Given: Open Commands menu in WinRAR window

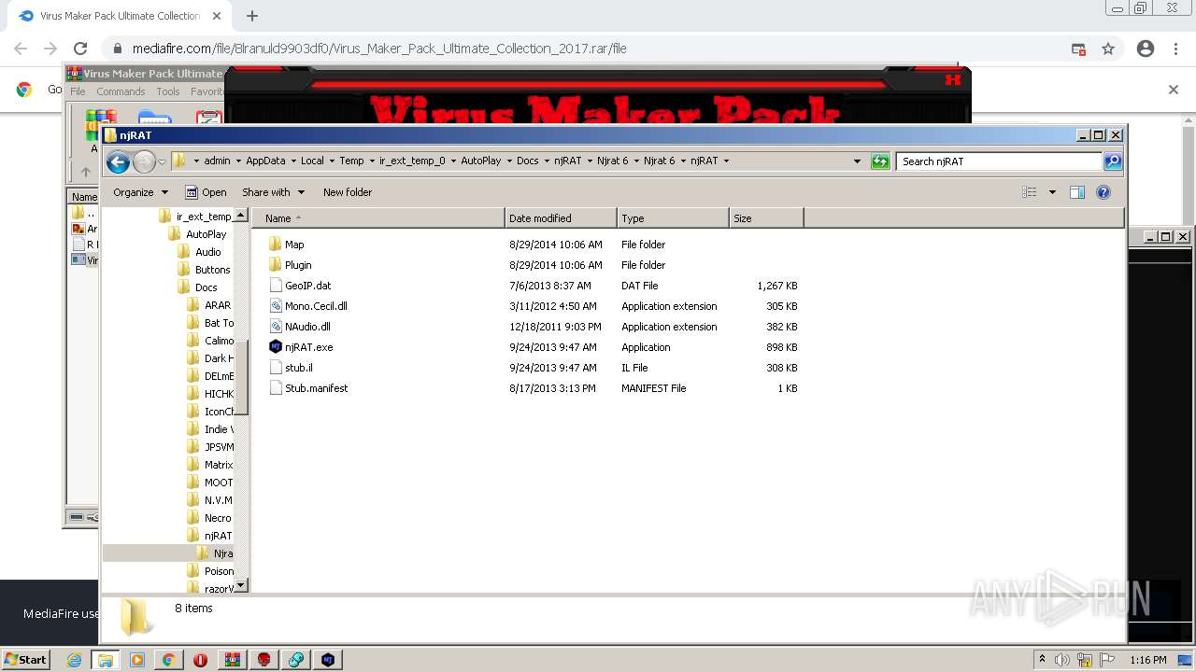Looking at the screenshot, I should [x=121, y=91].
